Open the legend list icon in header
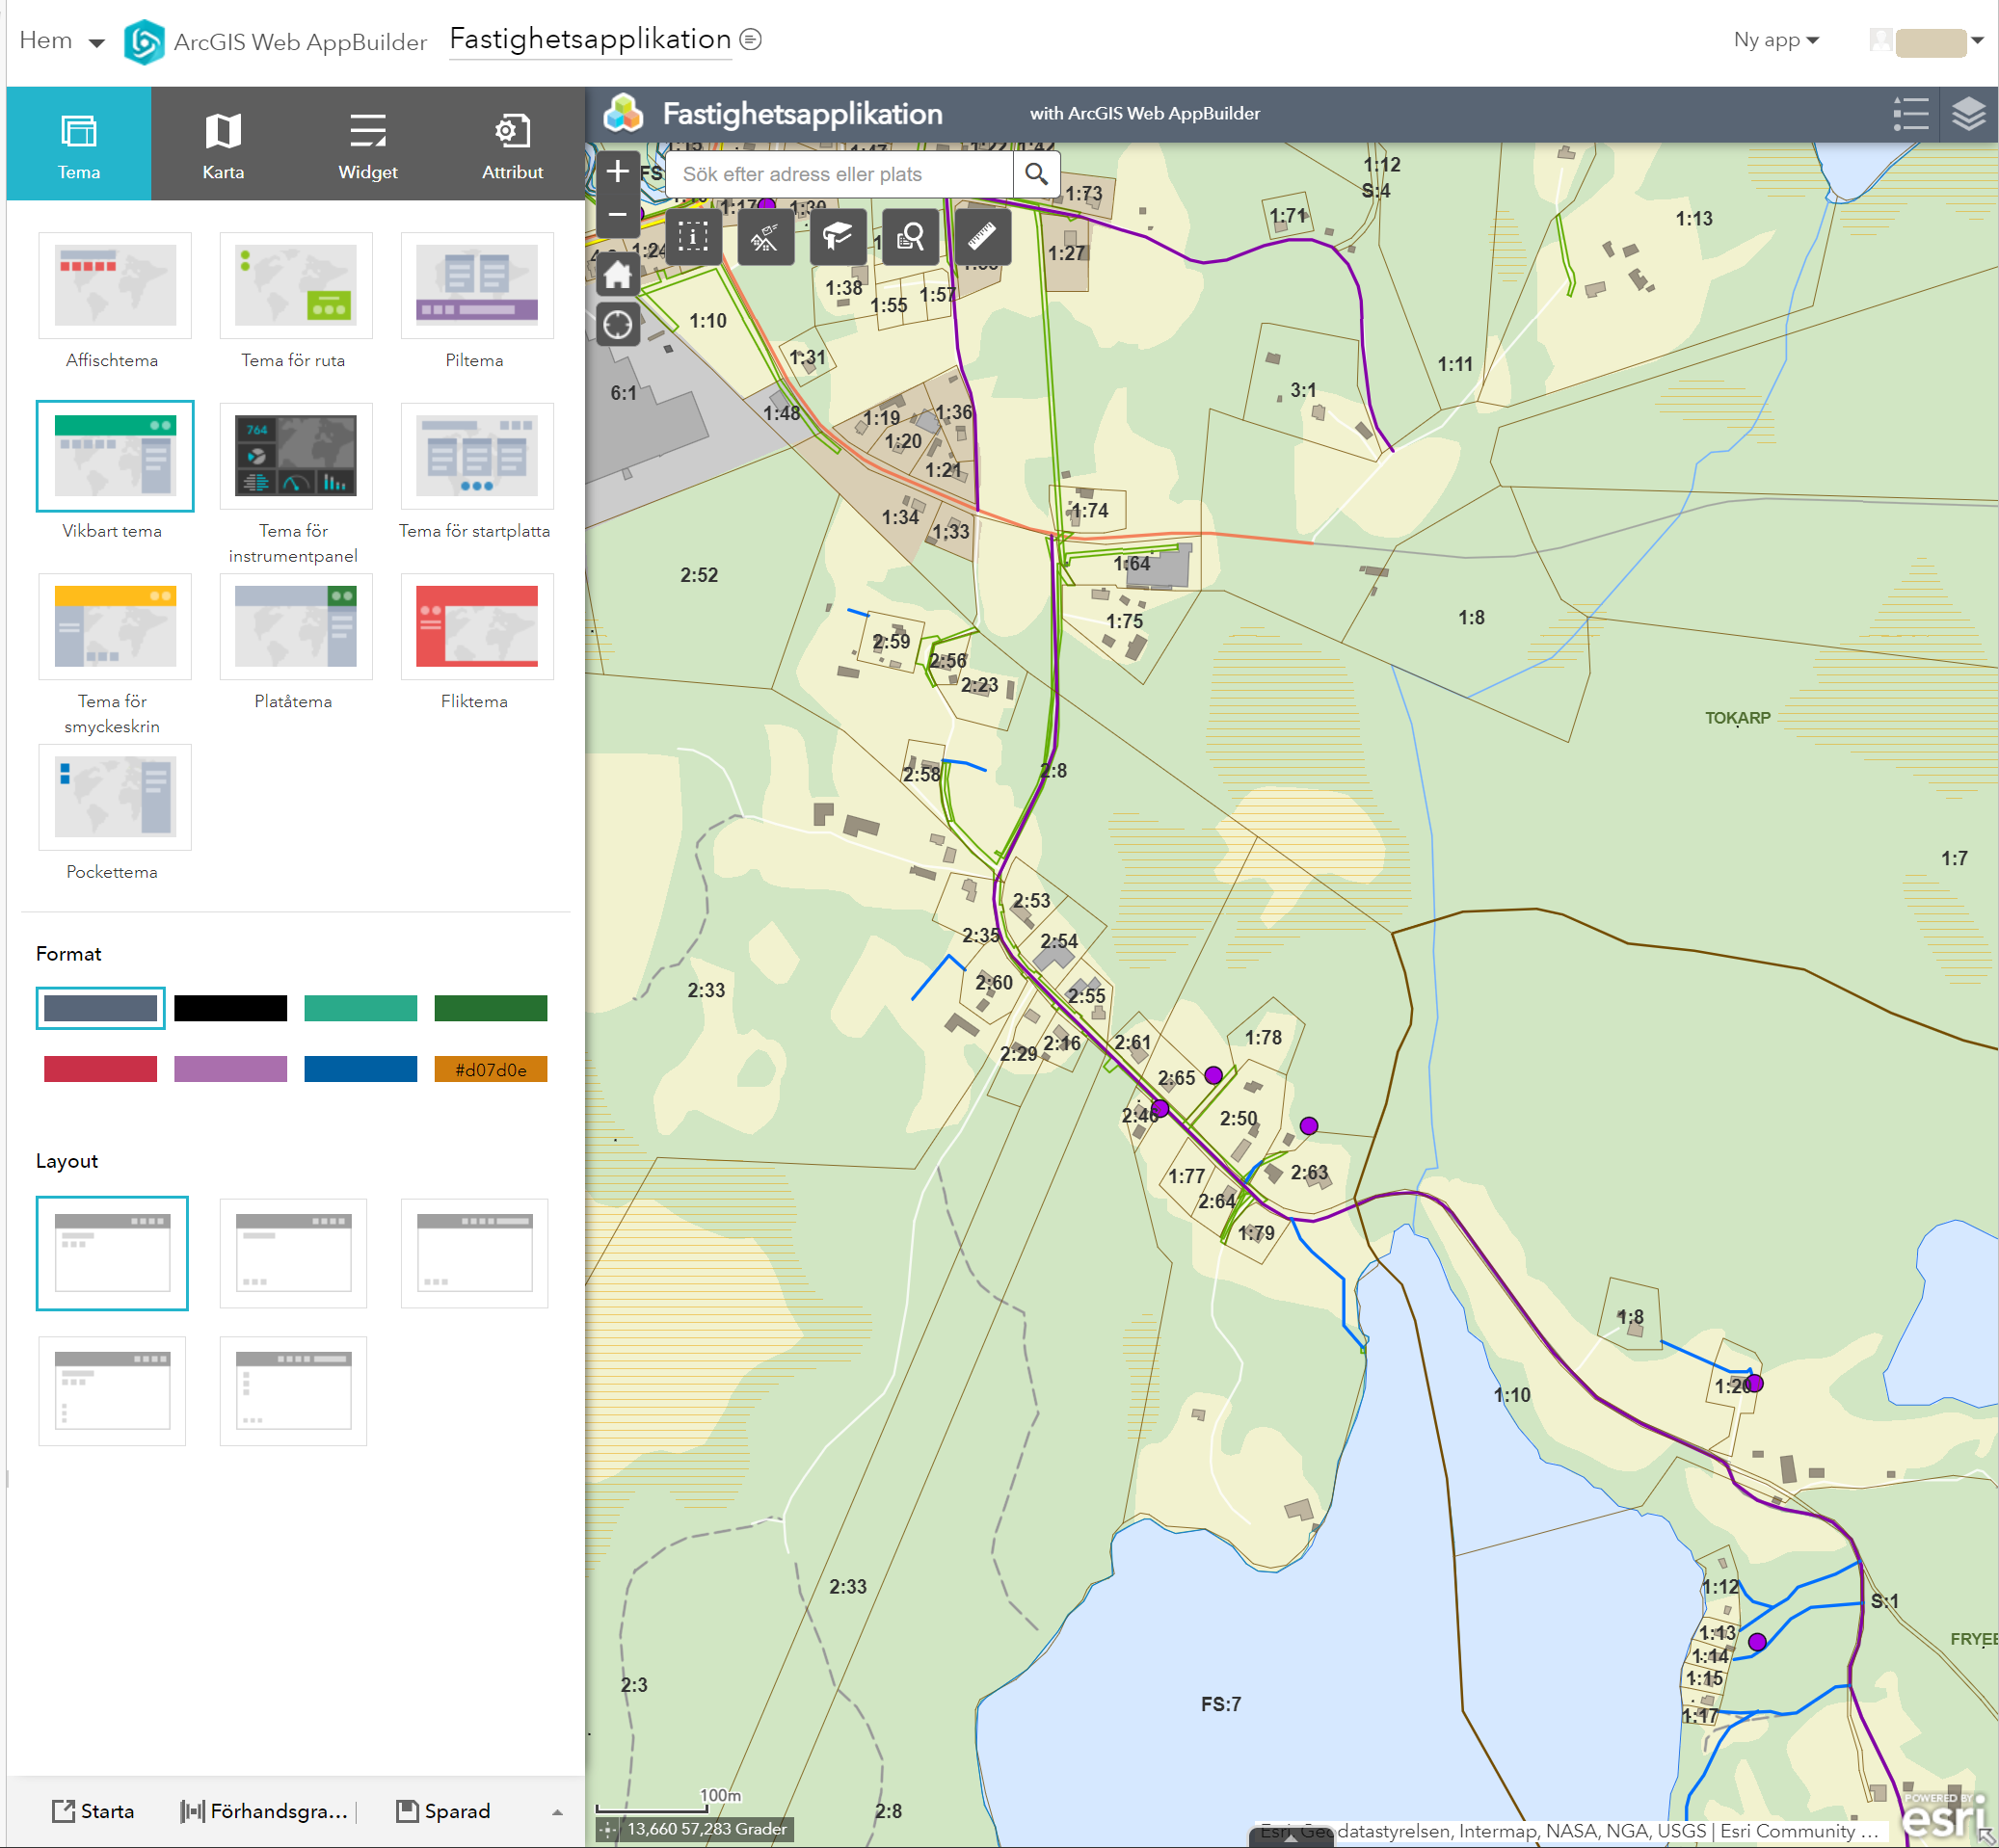The height and width of the screenshot is (1848, 1999). (1910, 114)
